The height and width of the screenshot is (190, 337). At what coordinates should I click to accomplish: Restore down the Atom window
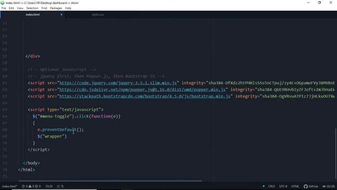[x=320, y=3]
